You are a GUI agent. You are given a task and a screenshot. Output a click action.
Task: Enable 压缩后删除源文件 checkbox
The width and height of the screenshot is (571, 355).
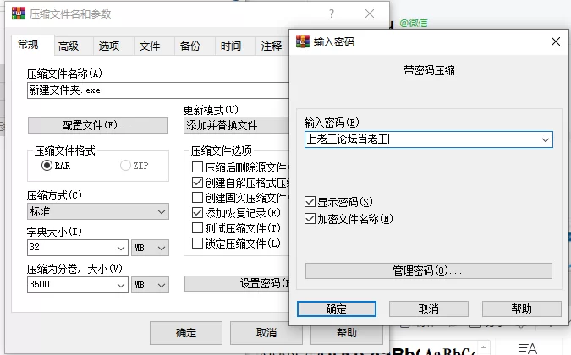(x=197, y=167)
